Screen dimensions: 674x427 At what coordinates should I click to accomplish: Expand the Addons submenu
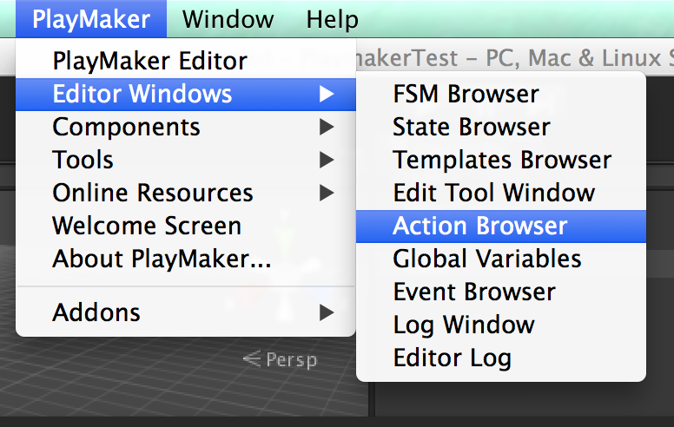tap(186, 312)
